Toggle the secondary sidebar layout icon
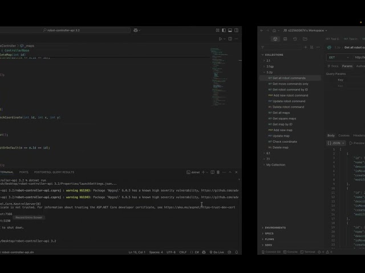Image resolution: width=365 pixels, height=273 pixels. click(x=236, y=30)
